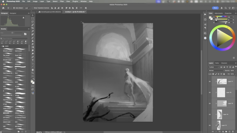Image resolution: width=237 pixels, height=133 pixels.
Task: Select the Rectangular Marquee tool
Action: [33, 18]
